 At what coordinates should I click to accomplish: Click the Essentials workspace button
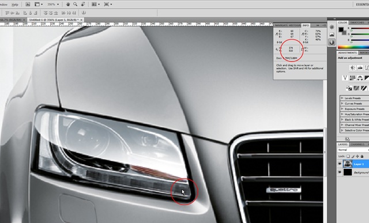[x=362, y=5]
